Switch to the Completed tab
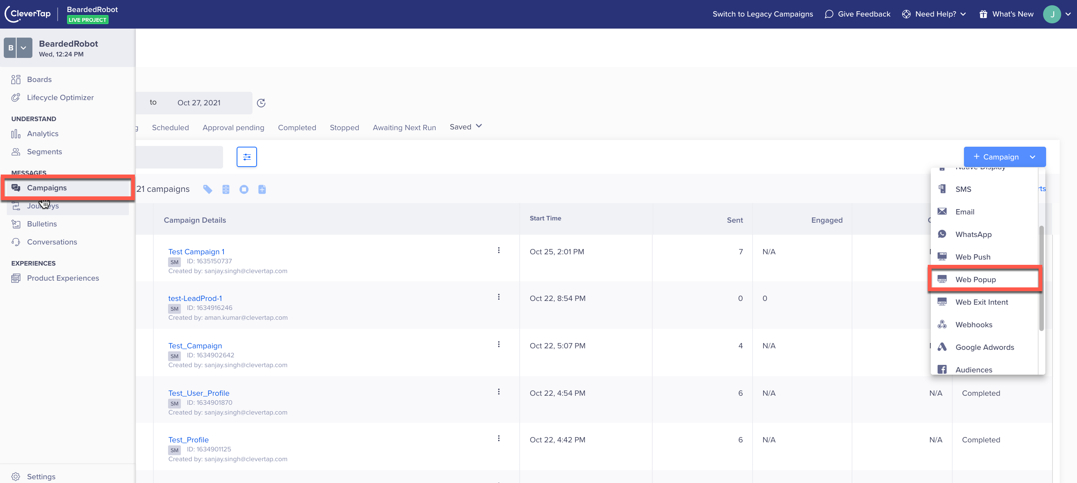 (297, 128)
